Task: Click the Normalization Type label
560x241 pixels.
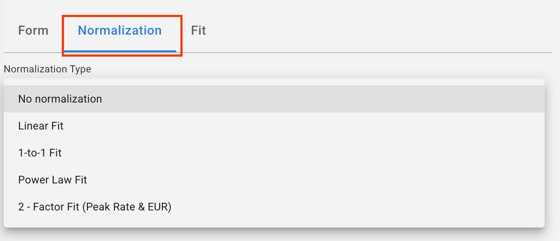Action: click(x=47, y=69)
